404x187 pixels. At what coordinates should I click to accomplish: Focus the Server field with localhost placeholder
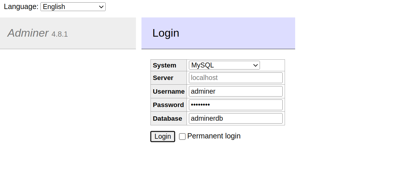coord(235,78)
